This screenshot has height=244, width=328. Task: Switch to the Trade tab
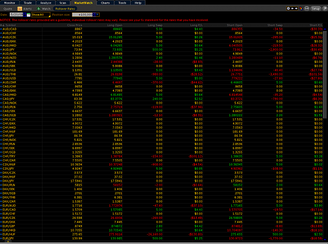[28, 3]
